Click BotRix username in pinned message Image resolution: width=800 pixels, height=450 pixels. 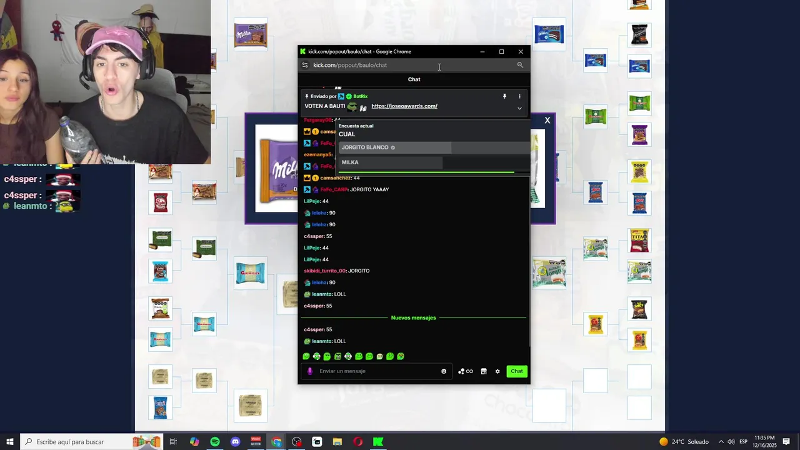[361, 96]
